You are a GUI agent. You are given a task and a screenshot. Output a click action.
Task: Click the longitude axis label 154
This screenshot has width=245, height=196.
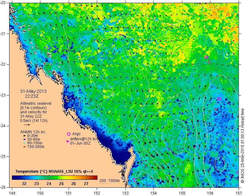pos(154,193)
